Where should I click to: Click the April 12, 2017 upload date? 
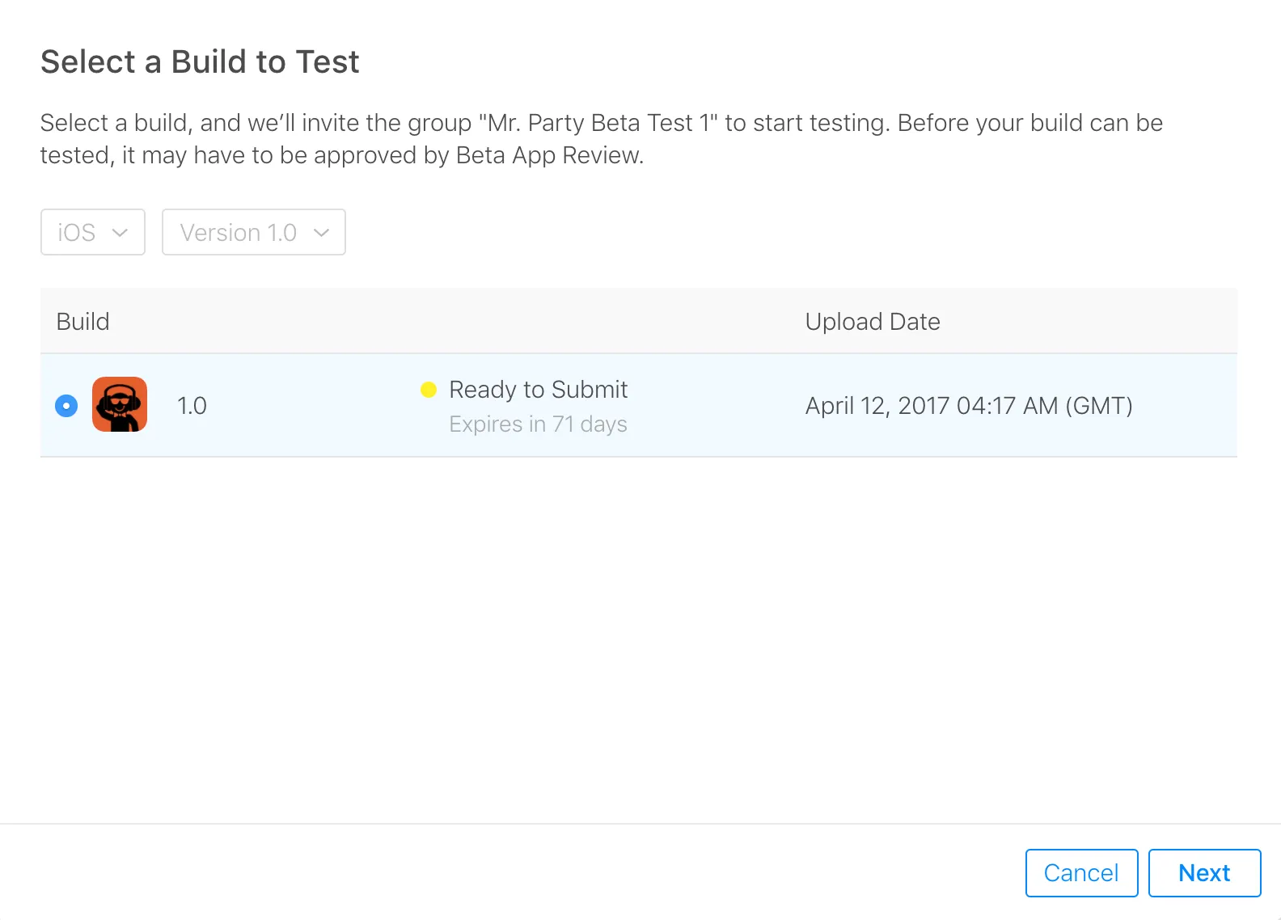[x=969, y=405]
